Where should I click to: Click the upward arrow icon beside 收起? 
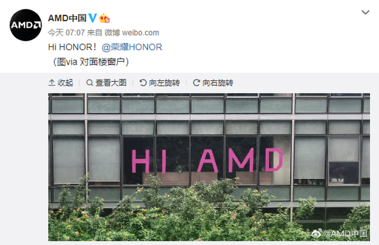[x=52, y=83]
